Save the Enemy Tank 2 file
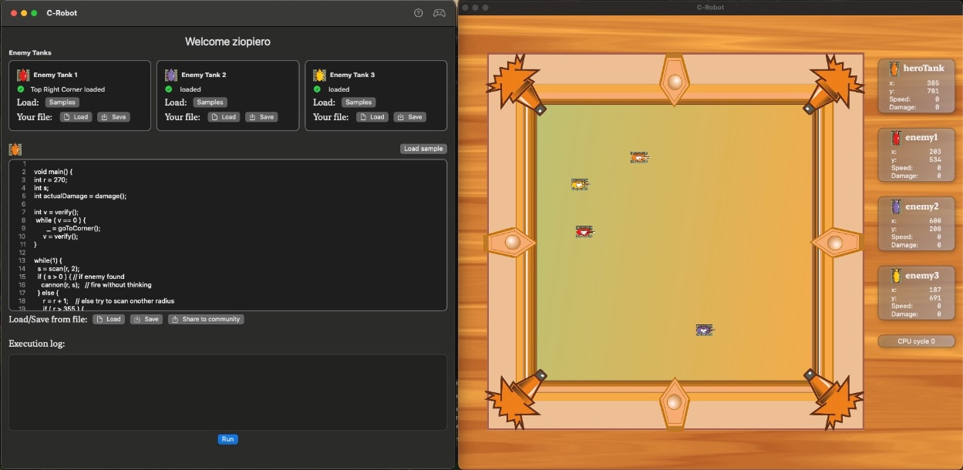The width and height of the screenshot is (963, 470). point(261,117)
